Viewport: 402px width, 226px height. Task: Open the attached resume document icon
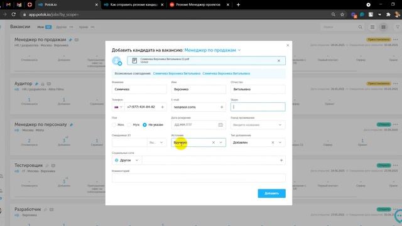click(134, 61)
